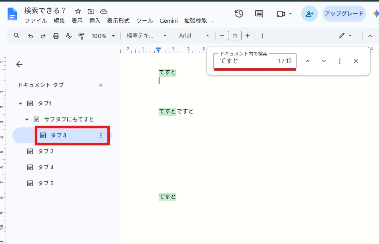Start a video meeting camera icon
Screen dimensions: 379x244
pyautogui.click(x=280, y=14)
